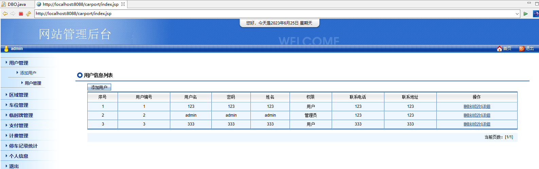Switch to the DBO.java editor tab
This screenshot has height=169, width=539.
17,4
